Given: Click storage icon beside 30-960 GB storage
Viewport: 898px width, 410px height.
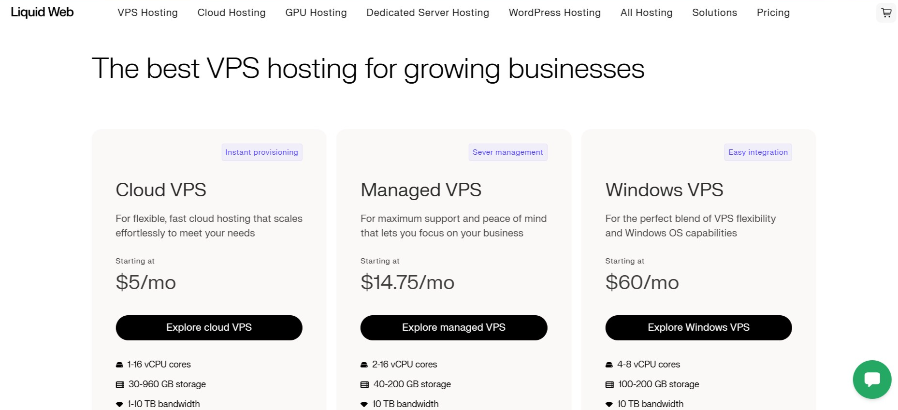Looking at the screenshot, I should (120, 385).
